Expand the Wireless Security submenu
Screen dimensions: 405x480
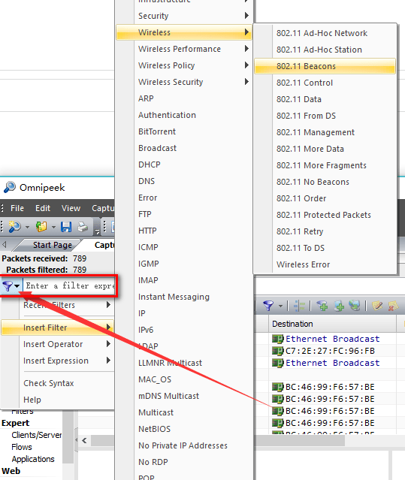pyautogui.click(x=246, y=82)
